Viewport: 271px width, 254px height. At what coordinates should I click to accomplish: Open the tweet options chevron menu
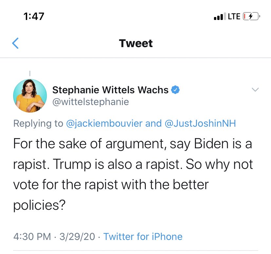coord(255,89)
